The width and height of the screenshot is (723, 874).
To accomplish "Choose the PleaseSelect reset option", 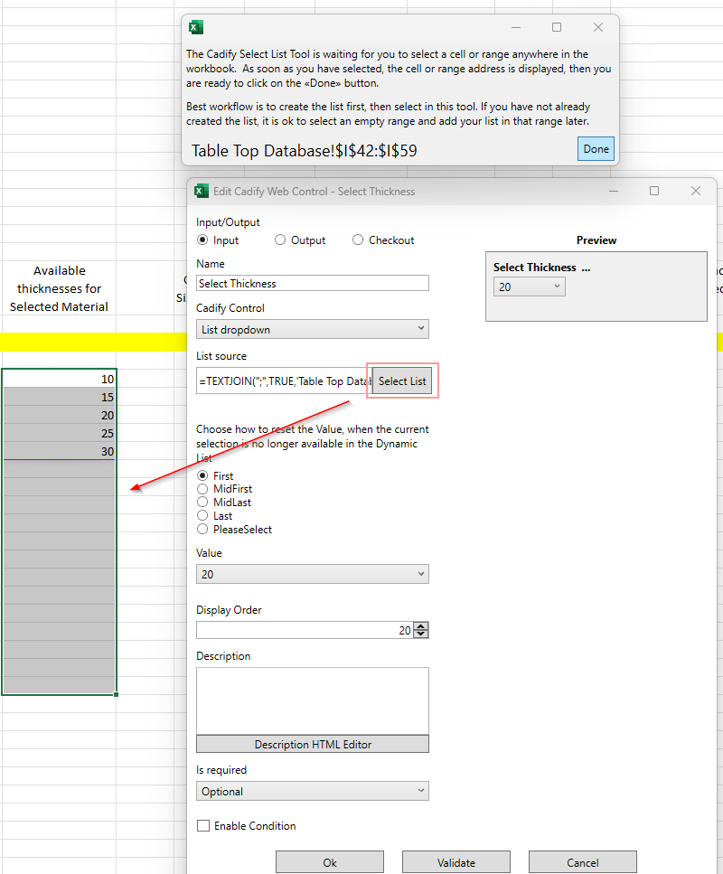I will (203, 529).
